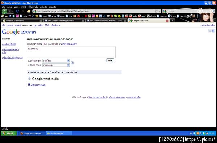Click the Google Firefox taskbar button
Screen dimensions: 217x143
[x=32, y=133]
